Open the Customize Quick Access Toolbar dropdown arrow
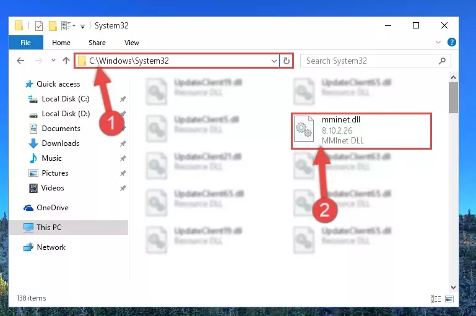This screenshot has height=316, width=476. (82, 27)
